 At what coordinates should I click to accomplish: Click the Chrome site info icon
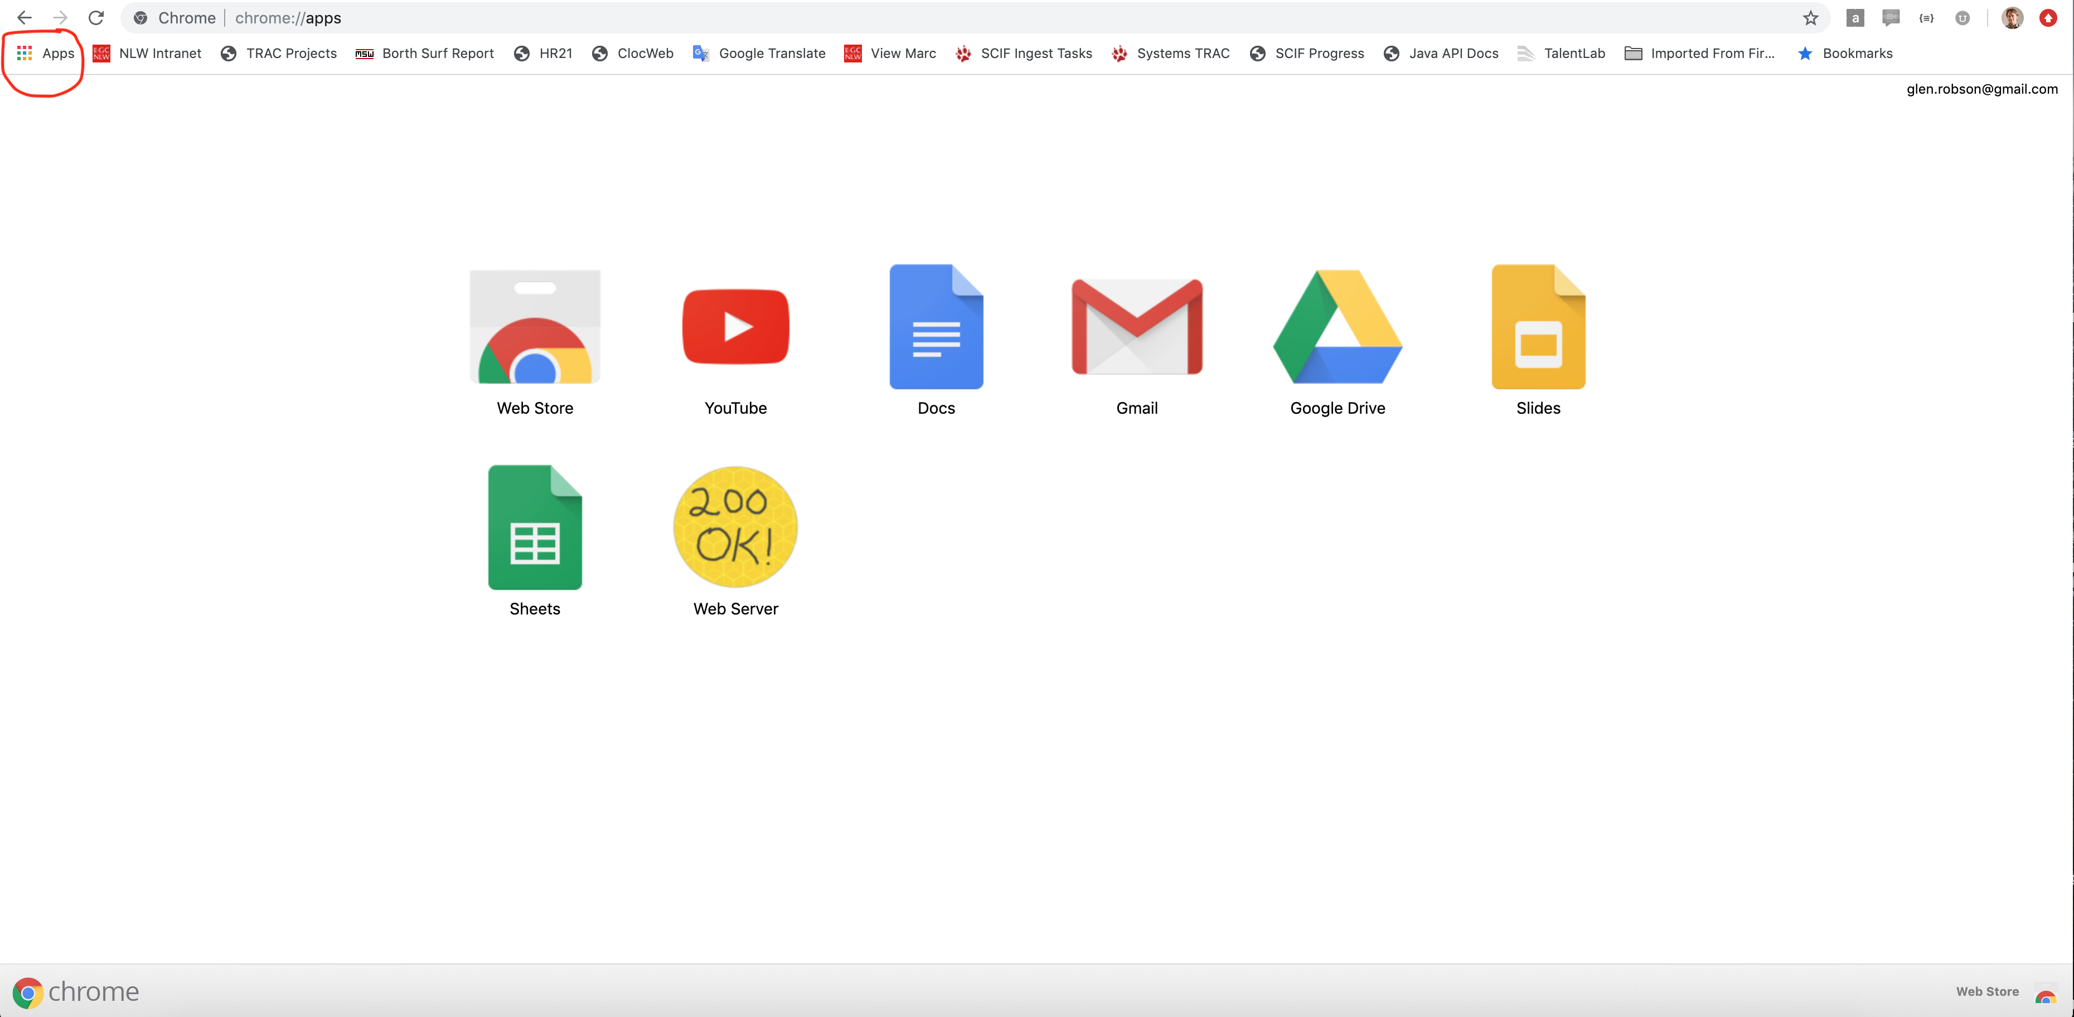pyautogui.click(x=141, y=18)
